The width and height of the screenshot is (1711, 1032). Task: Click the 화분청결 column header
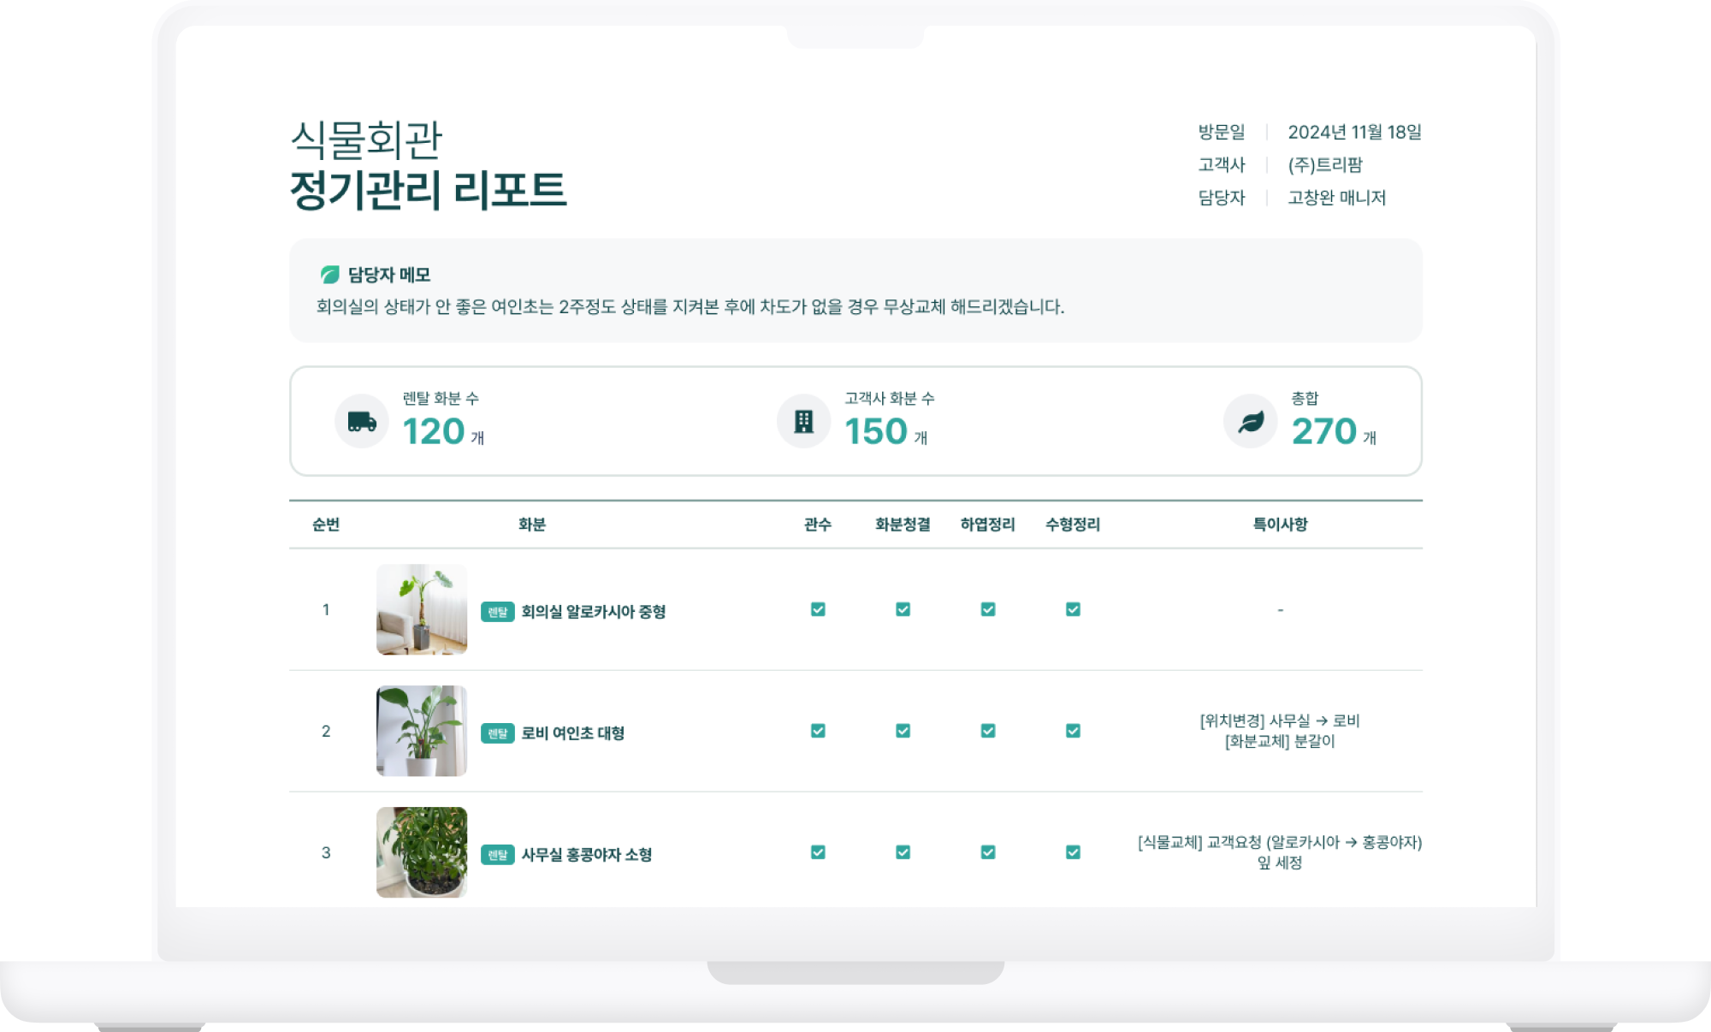(903, 525)
